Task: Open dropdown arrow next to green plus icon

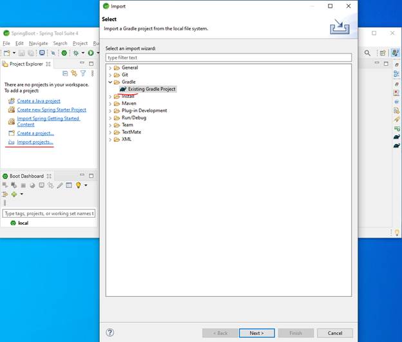Action: point(21,194)
